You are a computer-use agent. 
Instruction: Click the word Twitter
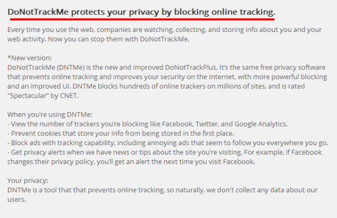[x=207, y=124]
